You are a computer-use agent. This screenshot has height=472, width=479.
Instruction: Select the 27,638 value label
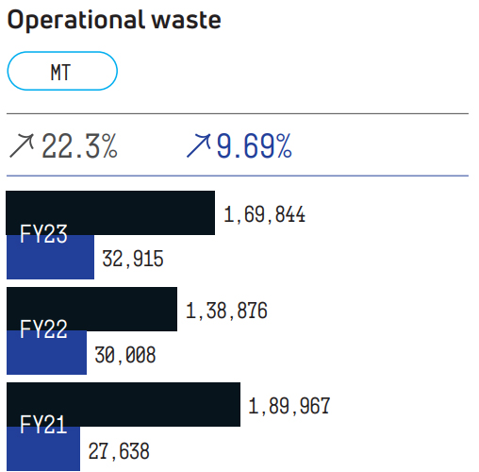point(119,451)
